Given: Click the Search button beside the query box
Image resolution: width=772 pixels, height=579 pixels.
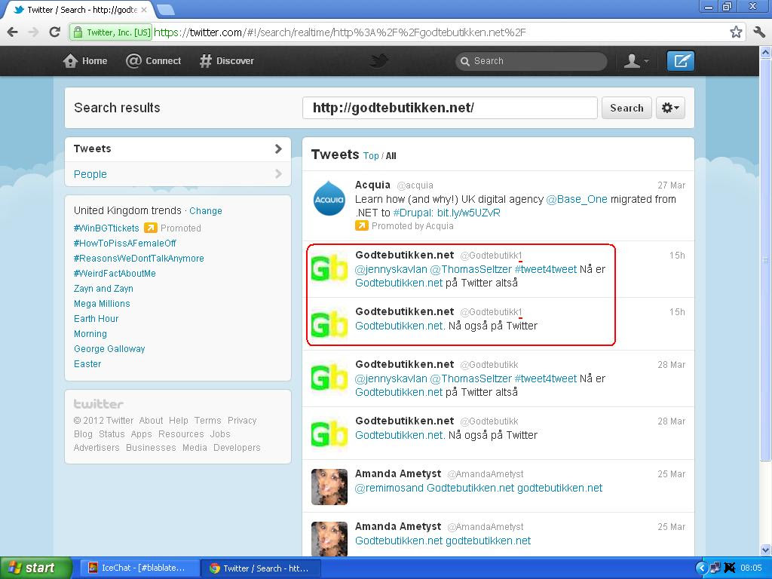Looking at the screenshot, I should pyautogui.click(x=626, y=108).
